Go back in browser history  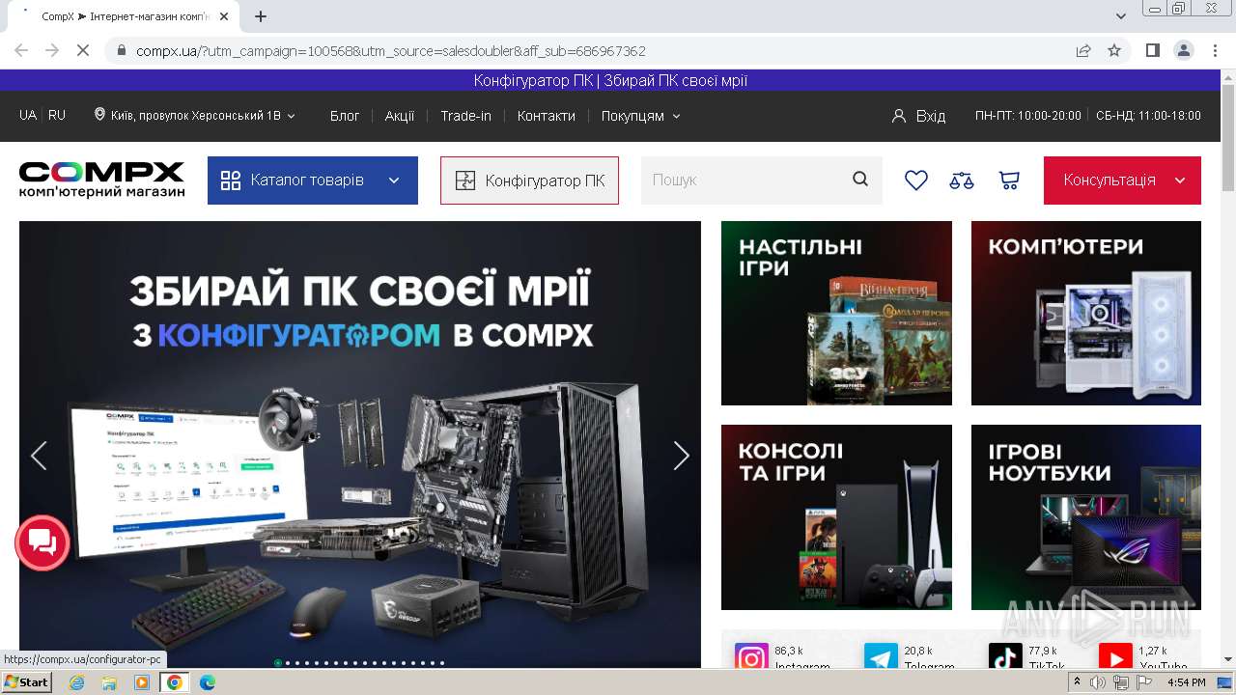click(x=21, y=50)
